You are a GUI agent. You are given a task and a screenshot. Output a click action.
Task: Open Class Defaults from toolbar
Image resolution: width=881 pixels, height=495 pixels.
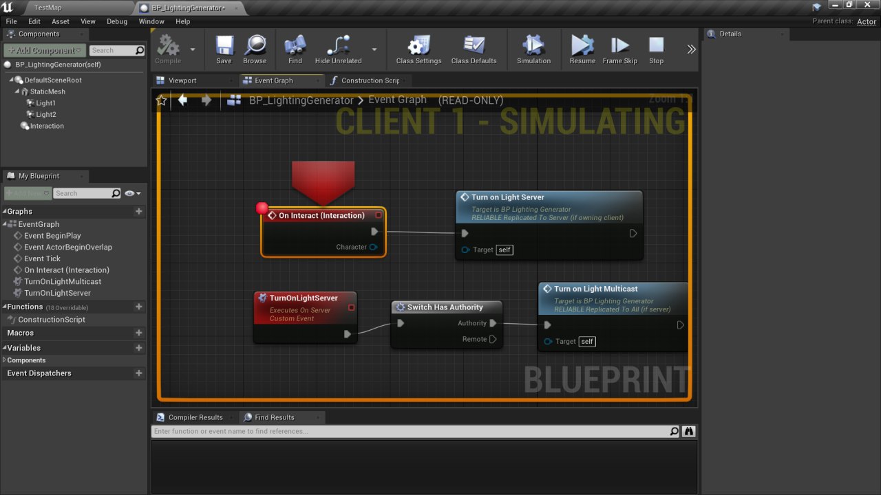474,50
